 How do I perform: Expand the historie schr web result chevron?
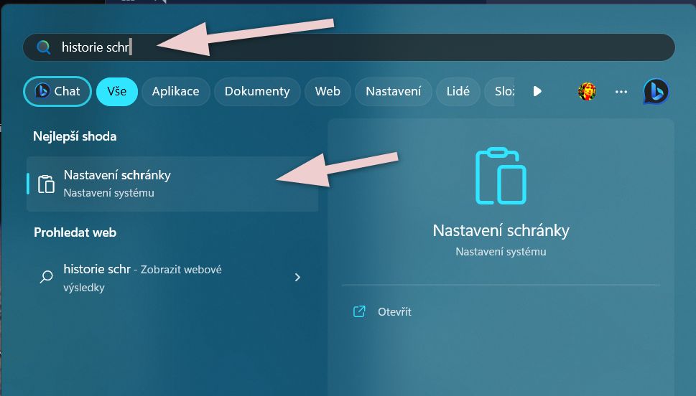(x=297, y=277)
